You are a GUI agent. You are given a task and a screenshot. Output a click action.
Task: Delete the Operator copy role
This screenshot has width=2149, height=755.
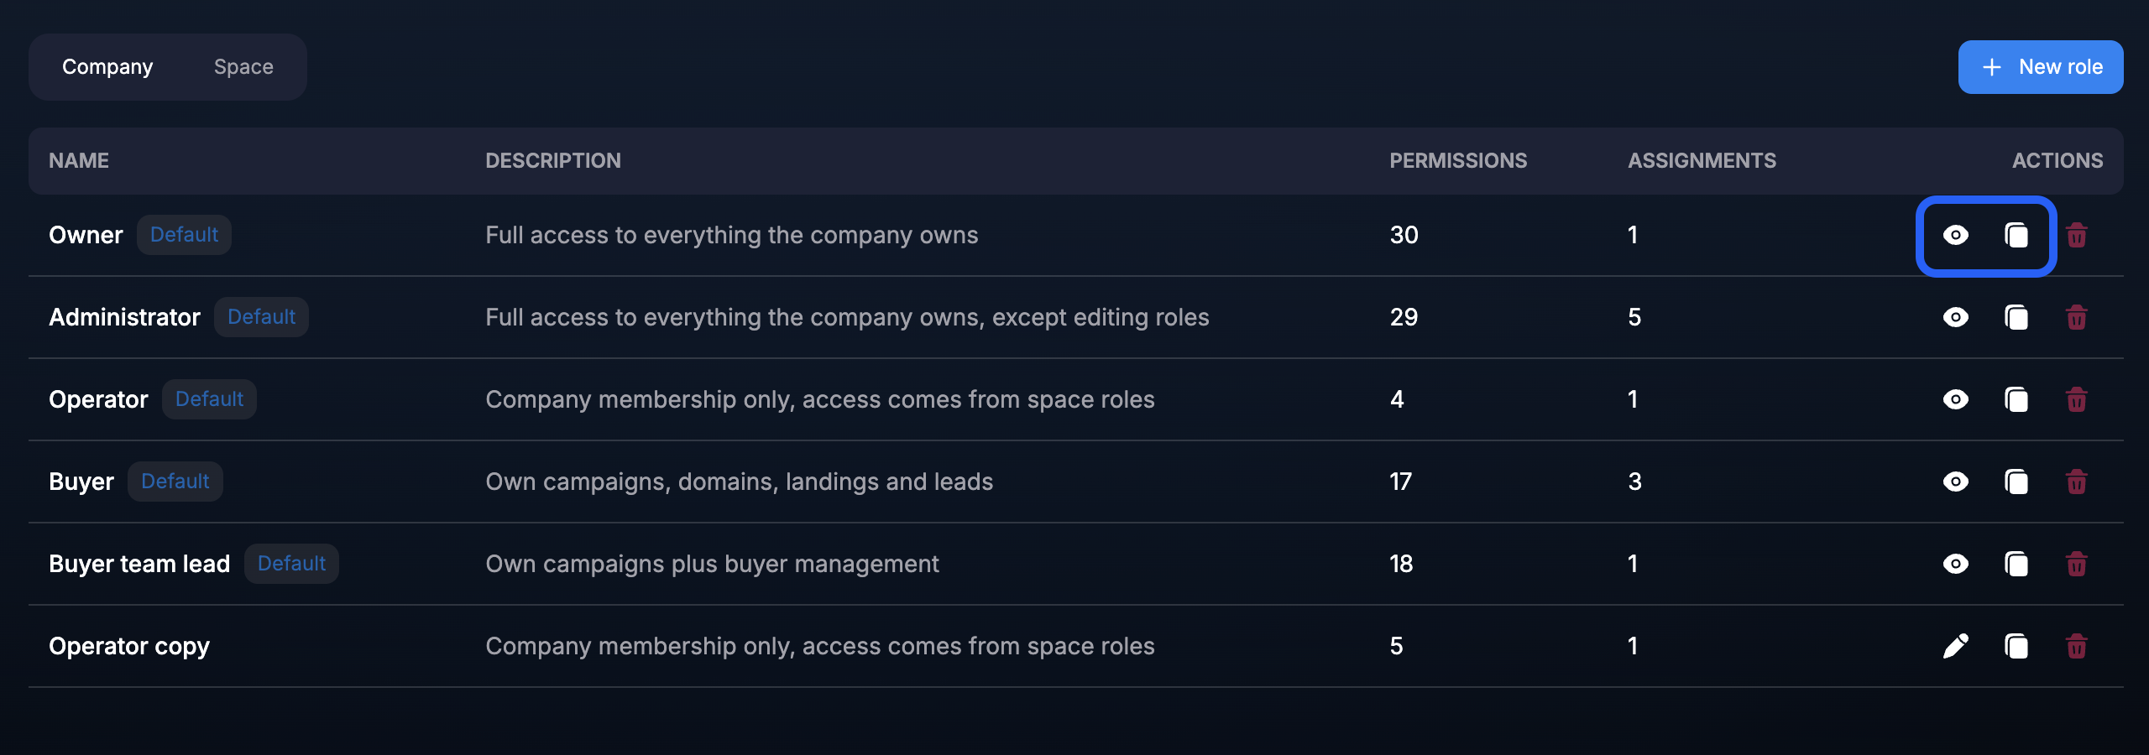tap(2077, 646)
